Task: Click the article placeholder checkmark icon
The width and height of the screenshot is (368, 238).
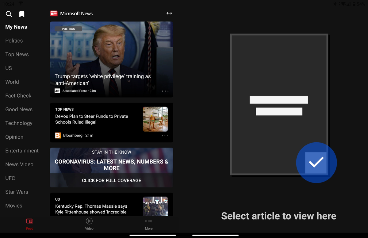Action: (316, 163)
